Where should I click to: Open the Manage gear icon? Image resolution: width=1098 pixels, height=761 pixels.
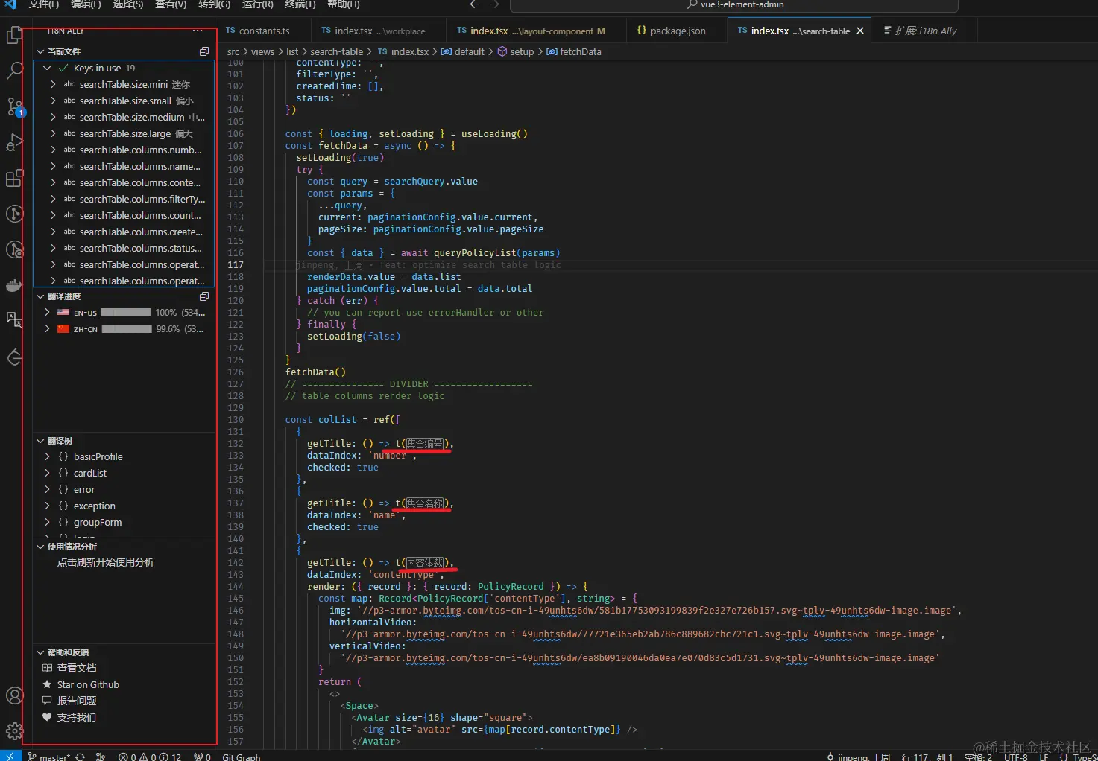(x=13, y=730)
